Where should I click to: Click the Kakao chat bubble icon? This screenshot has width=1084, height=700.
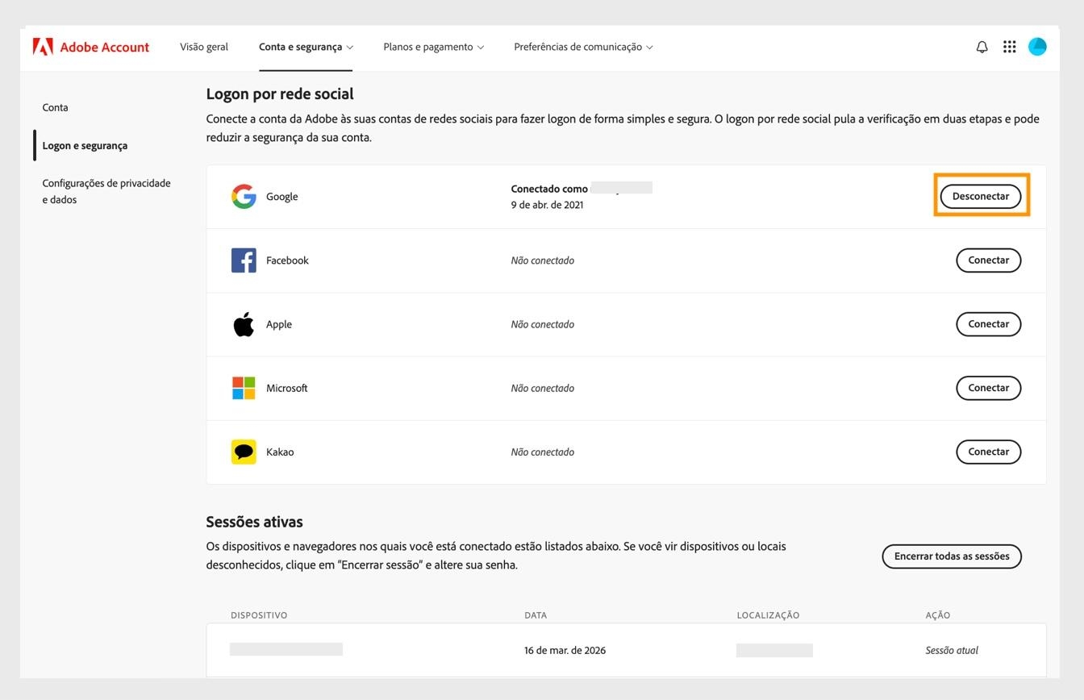tap(243, 452)
